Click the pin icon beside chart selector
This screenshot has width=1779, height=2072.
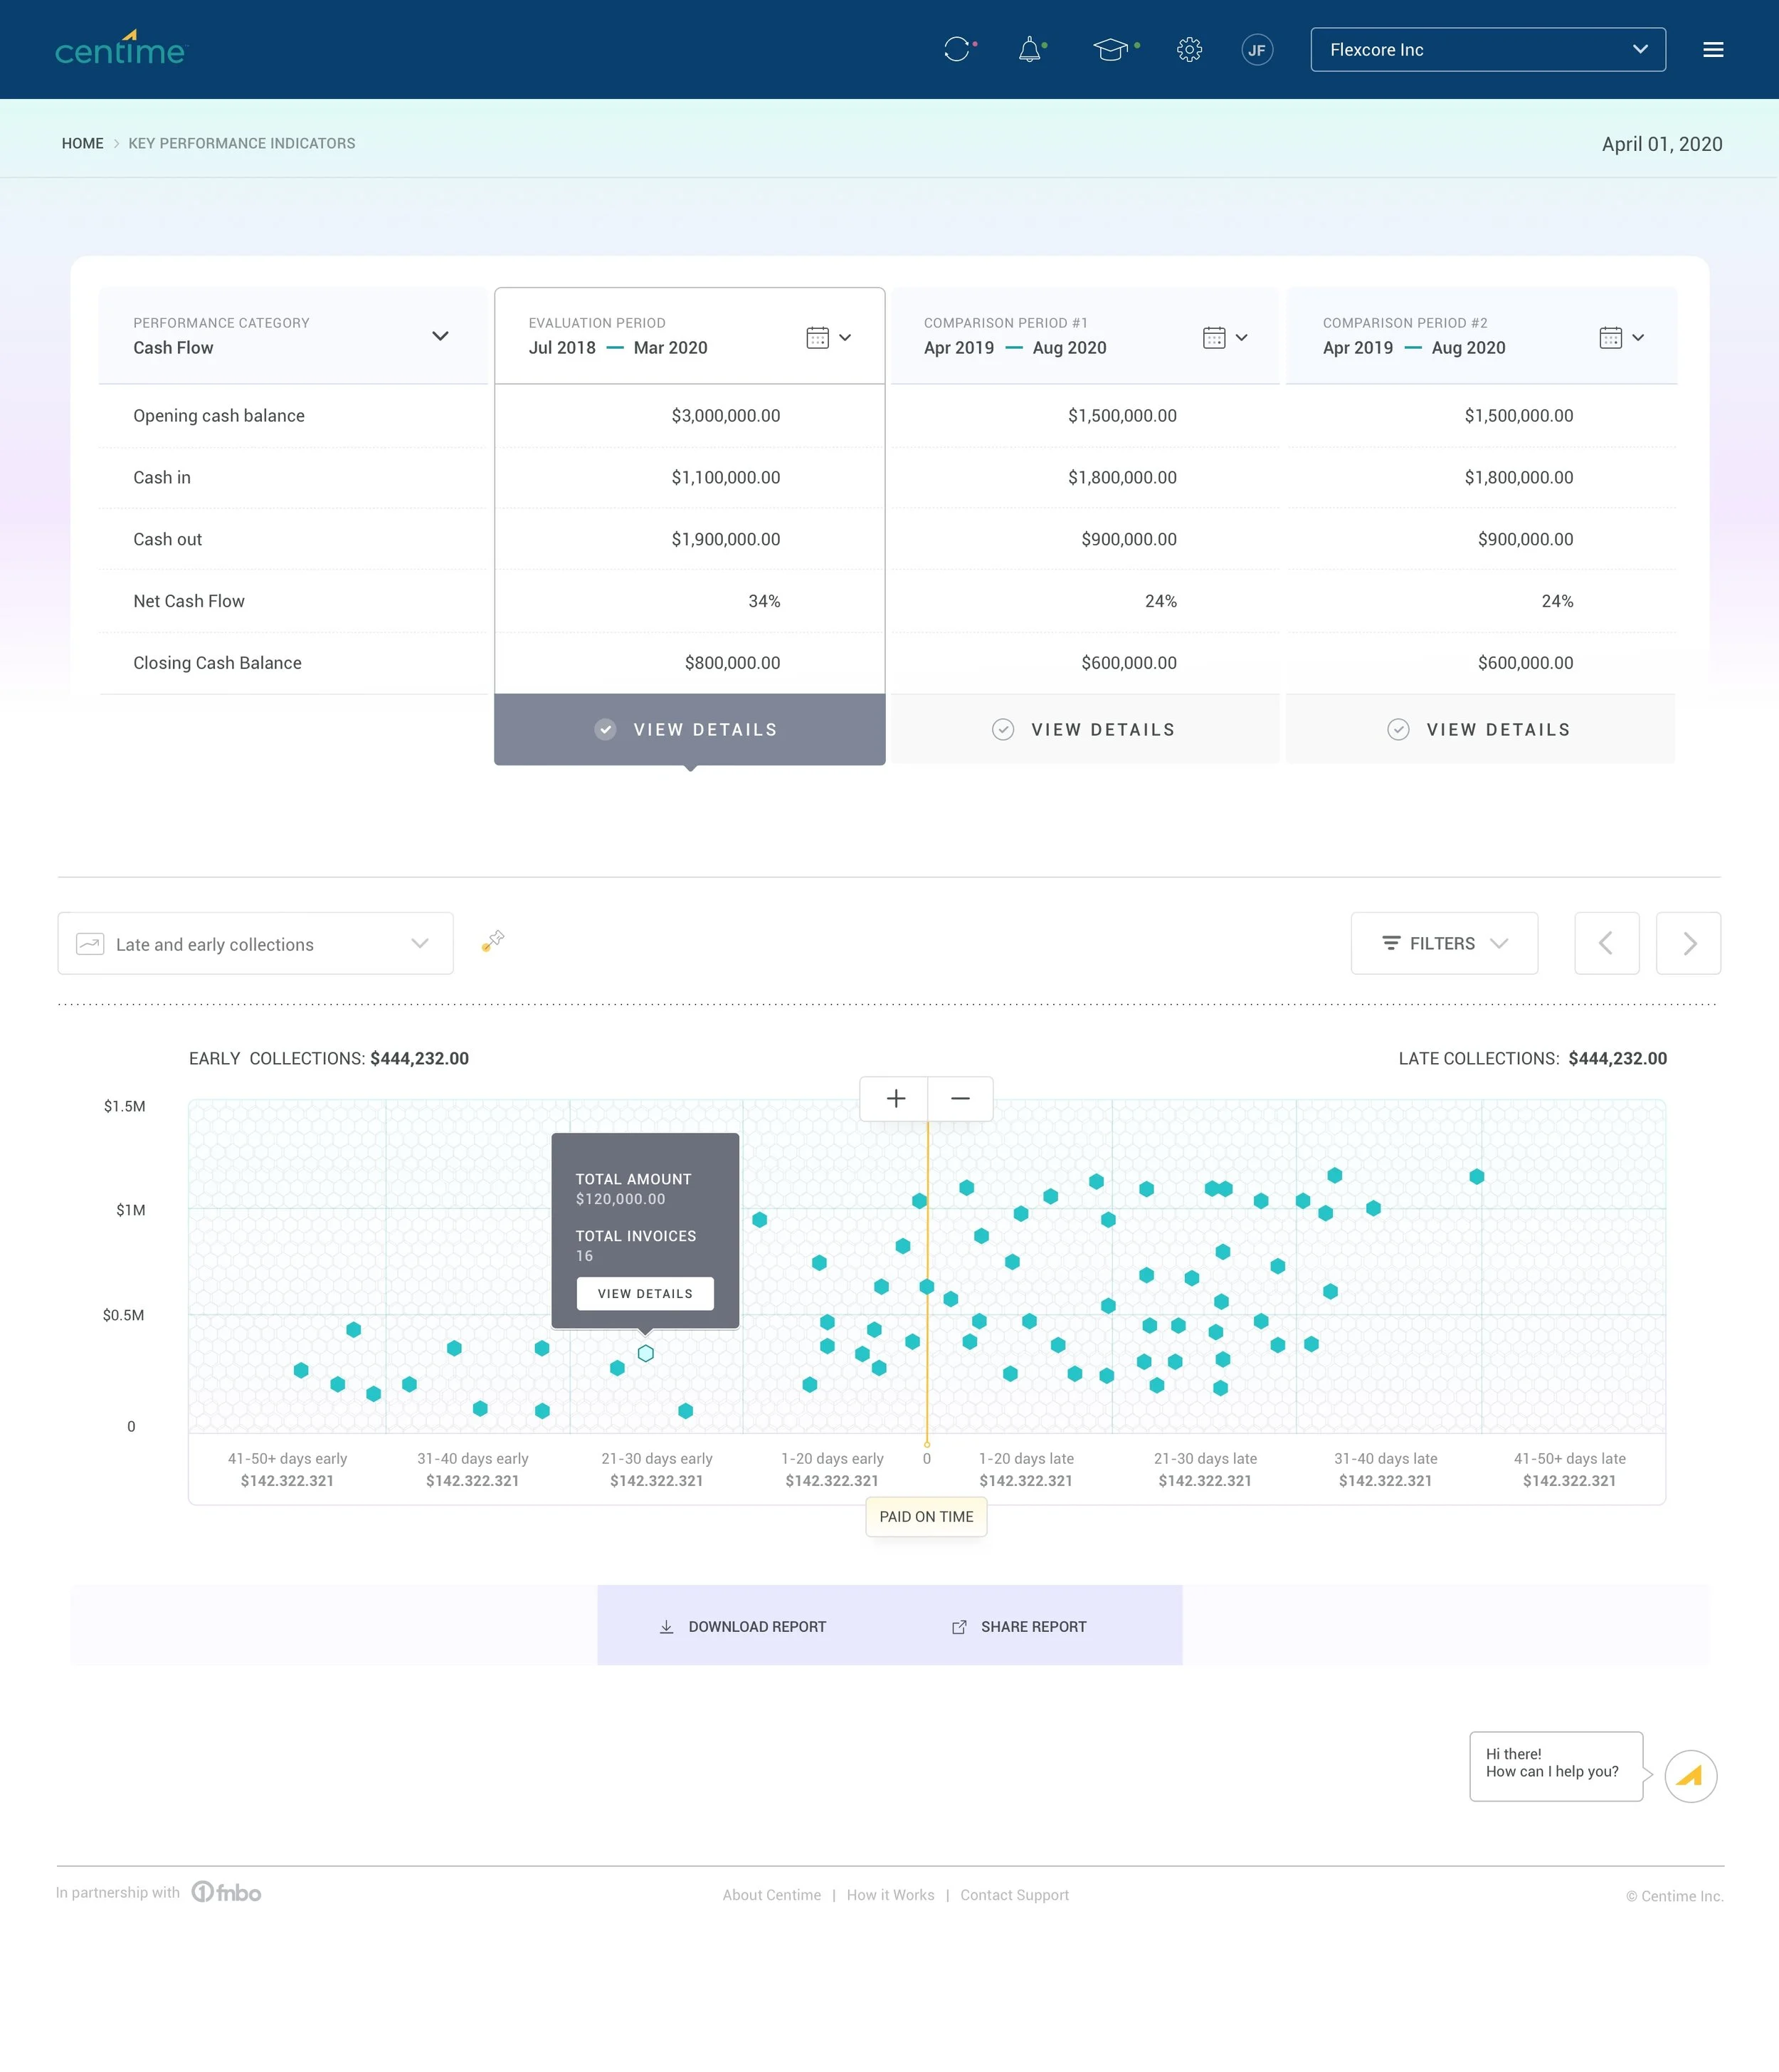pyautogui.click(x=494, y=940)
